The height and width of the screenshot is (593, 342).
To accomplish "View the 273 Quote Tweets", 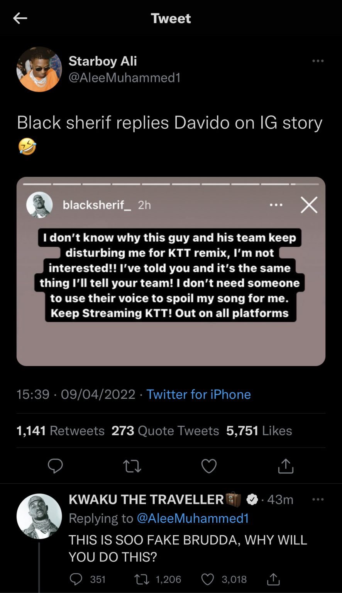I will point(165,430).
